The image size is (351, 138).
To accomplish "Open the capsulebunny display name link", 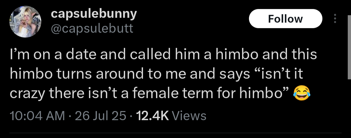I will tap(94, 15).
